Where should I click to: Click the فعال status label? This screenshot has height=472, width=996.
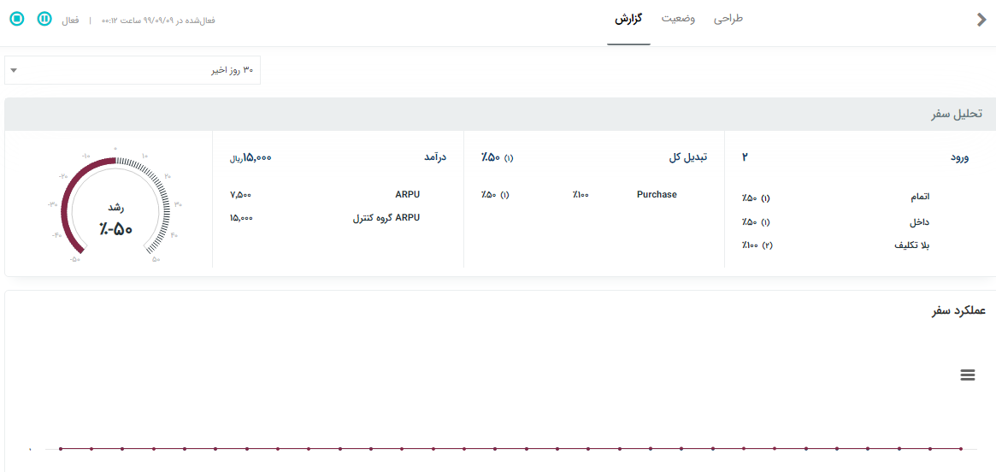(x=69, y=20)
